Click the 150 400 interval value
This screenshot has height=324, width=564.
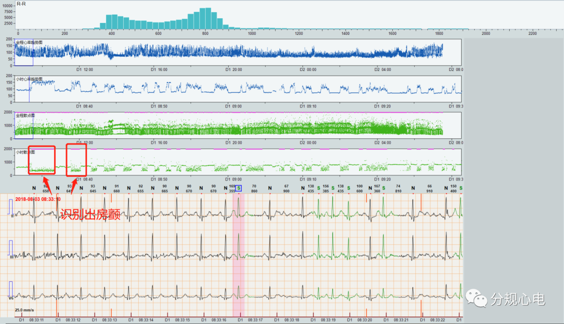(x=454, y=188)
